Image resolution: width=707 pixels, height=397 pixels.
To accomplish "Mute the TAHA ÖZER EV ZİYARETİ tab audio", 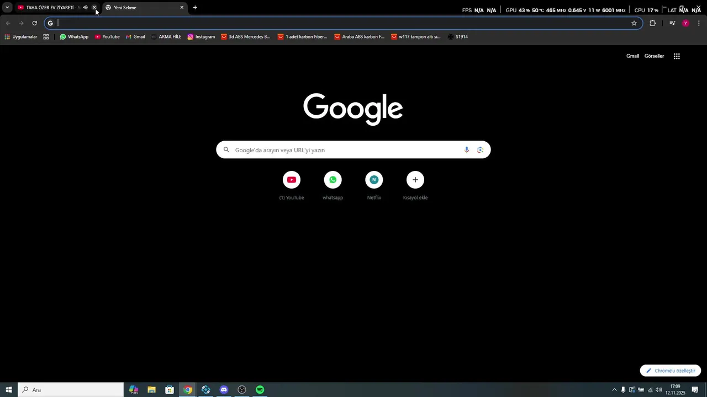I will click(85, 8).
